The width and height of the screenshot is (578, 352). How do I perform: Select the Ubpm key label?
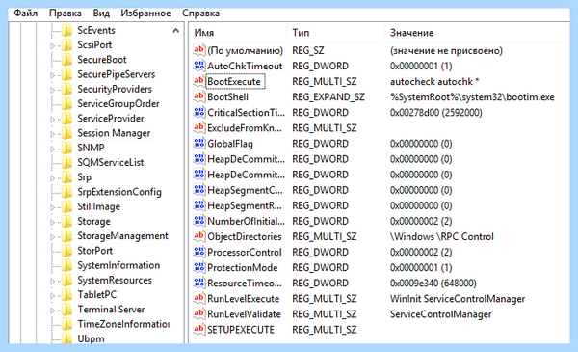[91, 338]
